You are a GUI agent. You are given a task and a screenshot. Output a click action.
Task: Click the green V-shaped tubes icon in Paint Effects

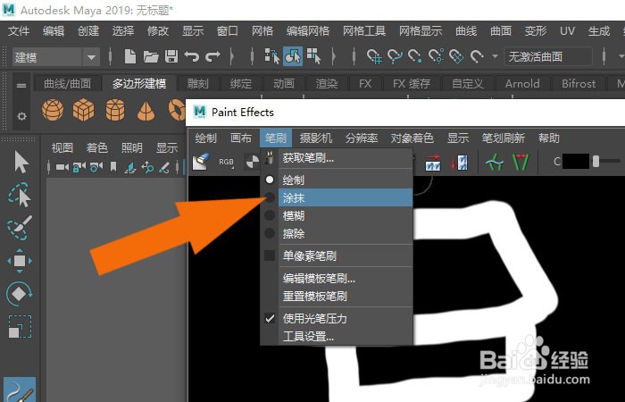(521, 163)
